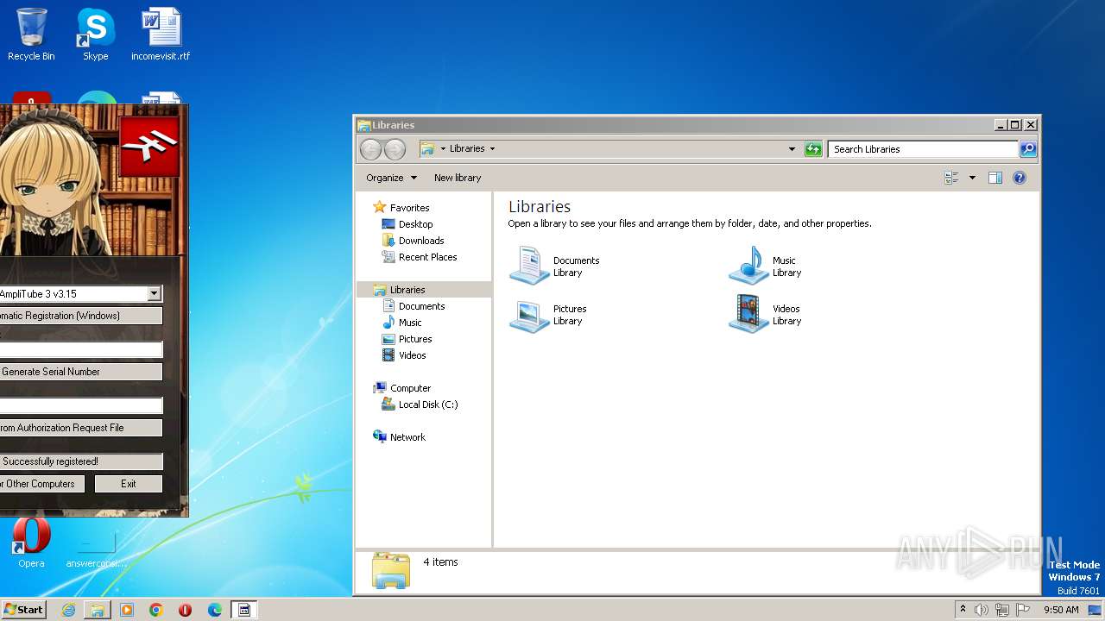This screenshot has height=621, width=1105.
Task: Show hidden tray icons arrow
Action: tap(963, 609)
